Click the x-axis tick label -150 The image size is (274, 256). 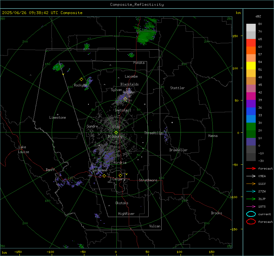18,252
